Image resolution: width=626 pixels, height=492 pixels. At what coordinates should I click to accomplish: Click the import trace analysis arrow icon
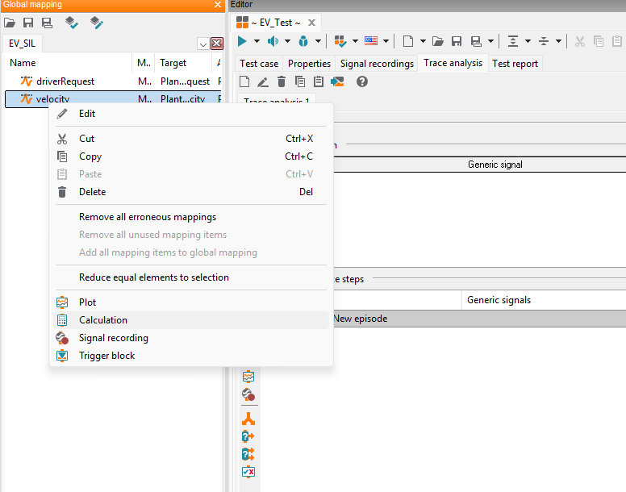(x=337, y=81)
